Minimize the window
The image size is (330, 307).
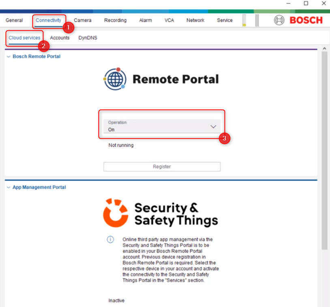(x=288, y=3)
